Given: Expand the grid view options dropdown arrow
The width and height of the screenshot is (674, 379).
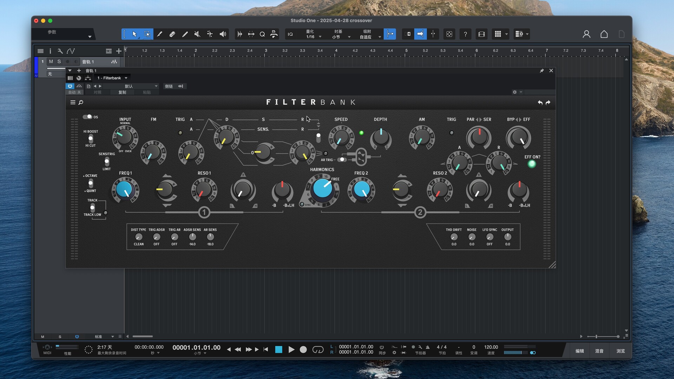Looking at the screenshot, I should click(x=506, y=34).
